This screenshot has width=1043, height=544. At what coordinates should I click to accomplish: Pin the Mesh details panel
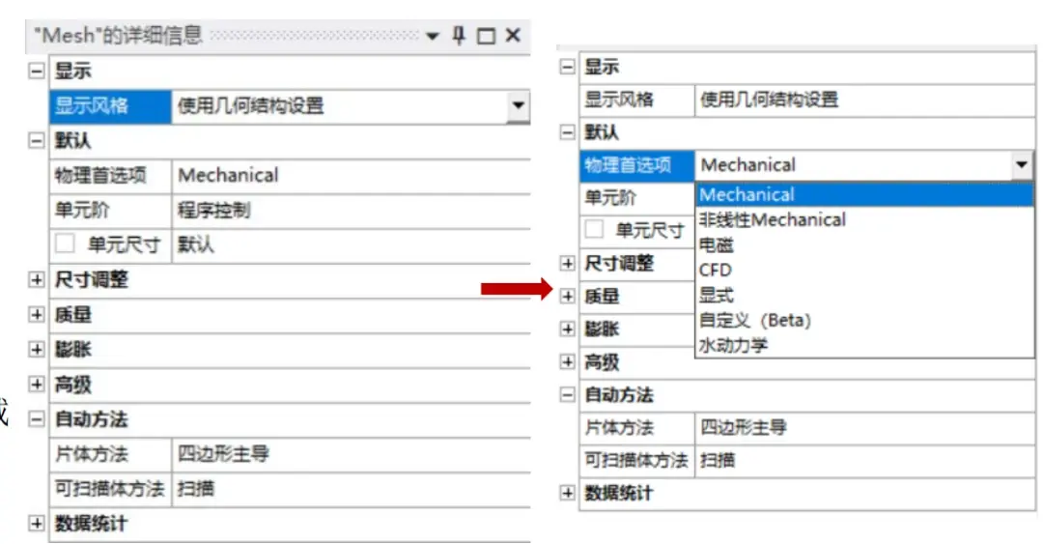(x=459, y=35)
